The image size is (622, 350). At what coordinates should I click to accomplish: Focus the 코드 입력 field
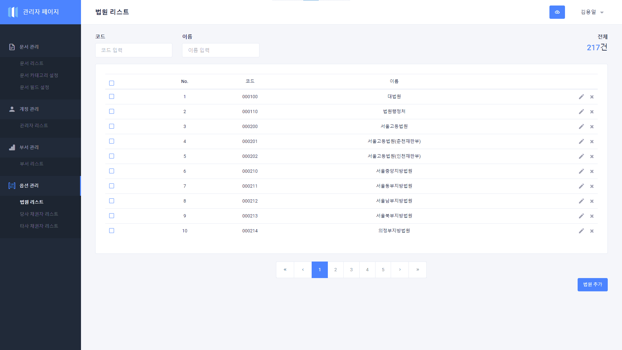pyautogui.click(x=134, y=50)
